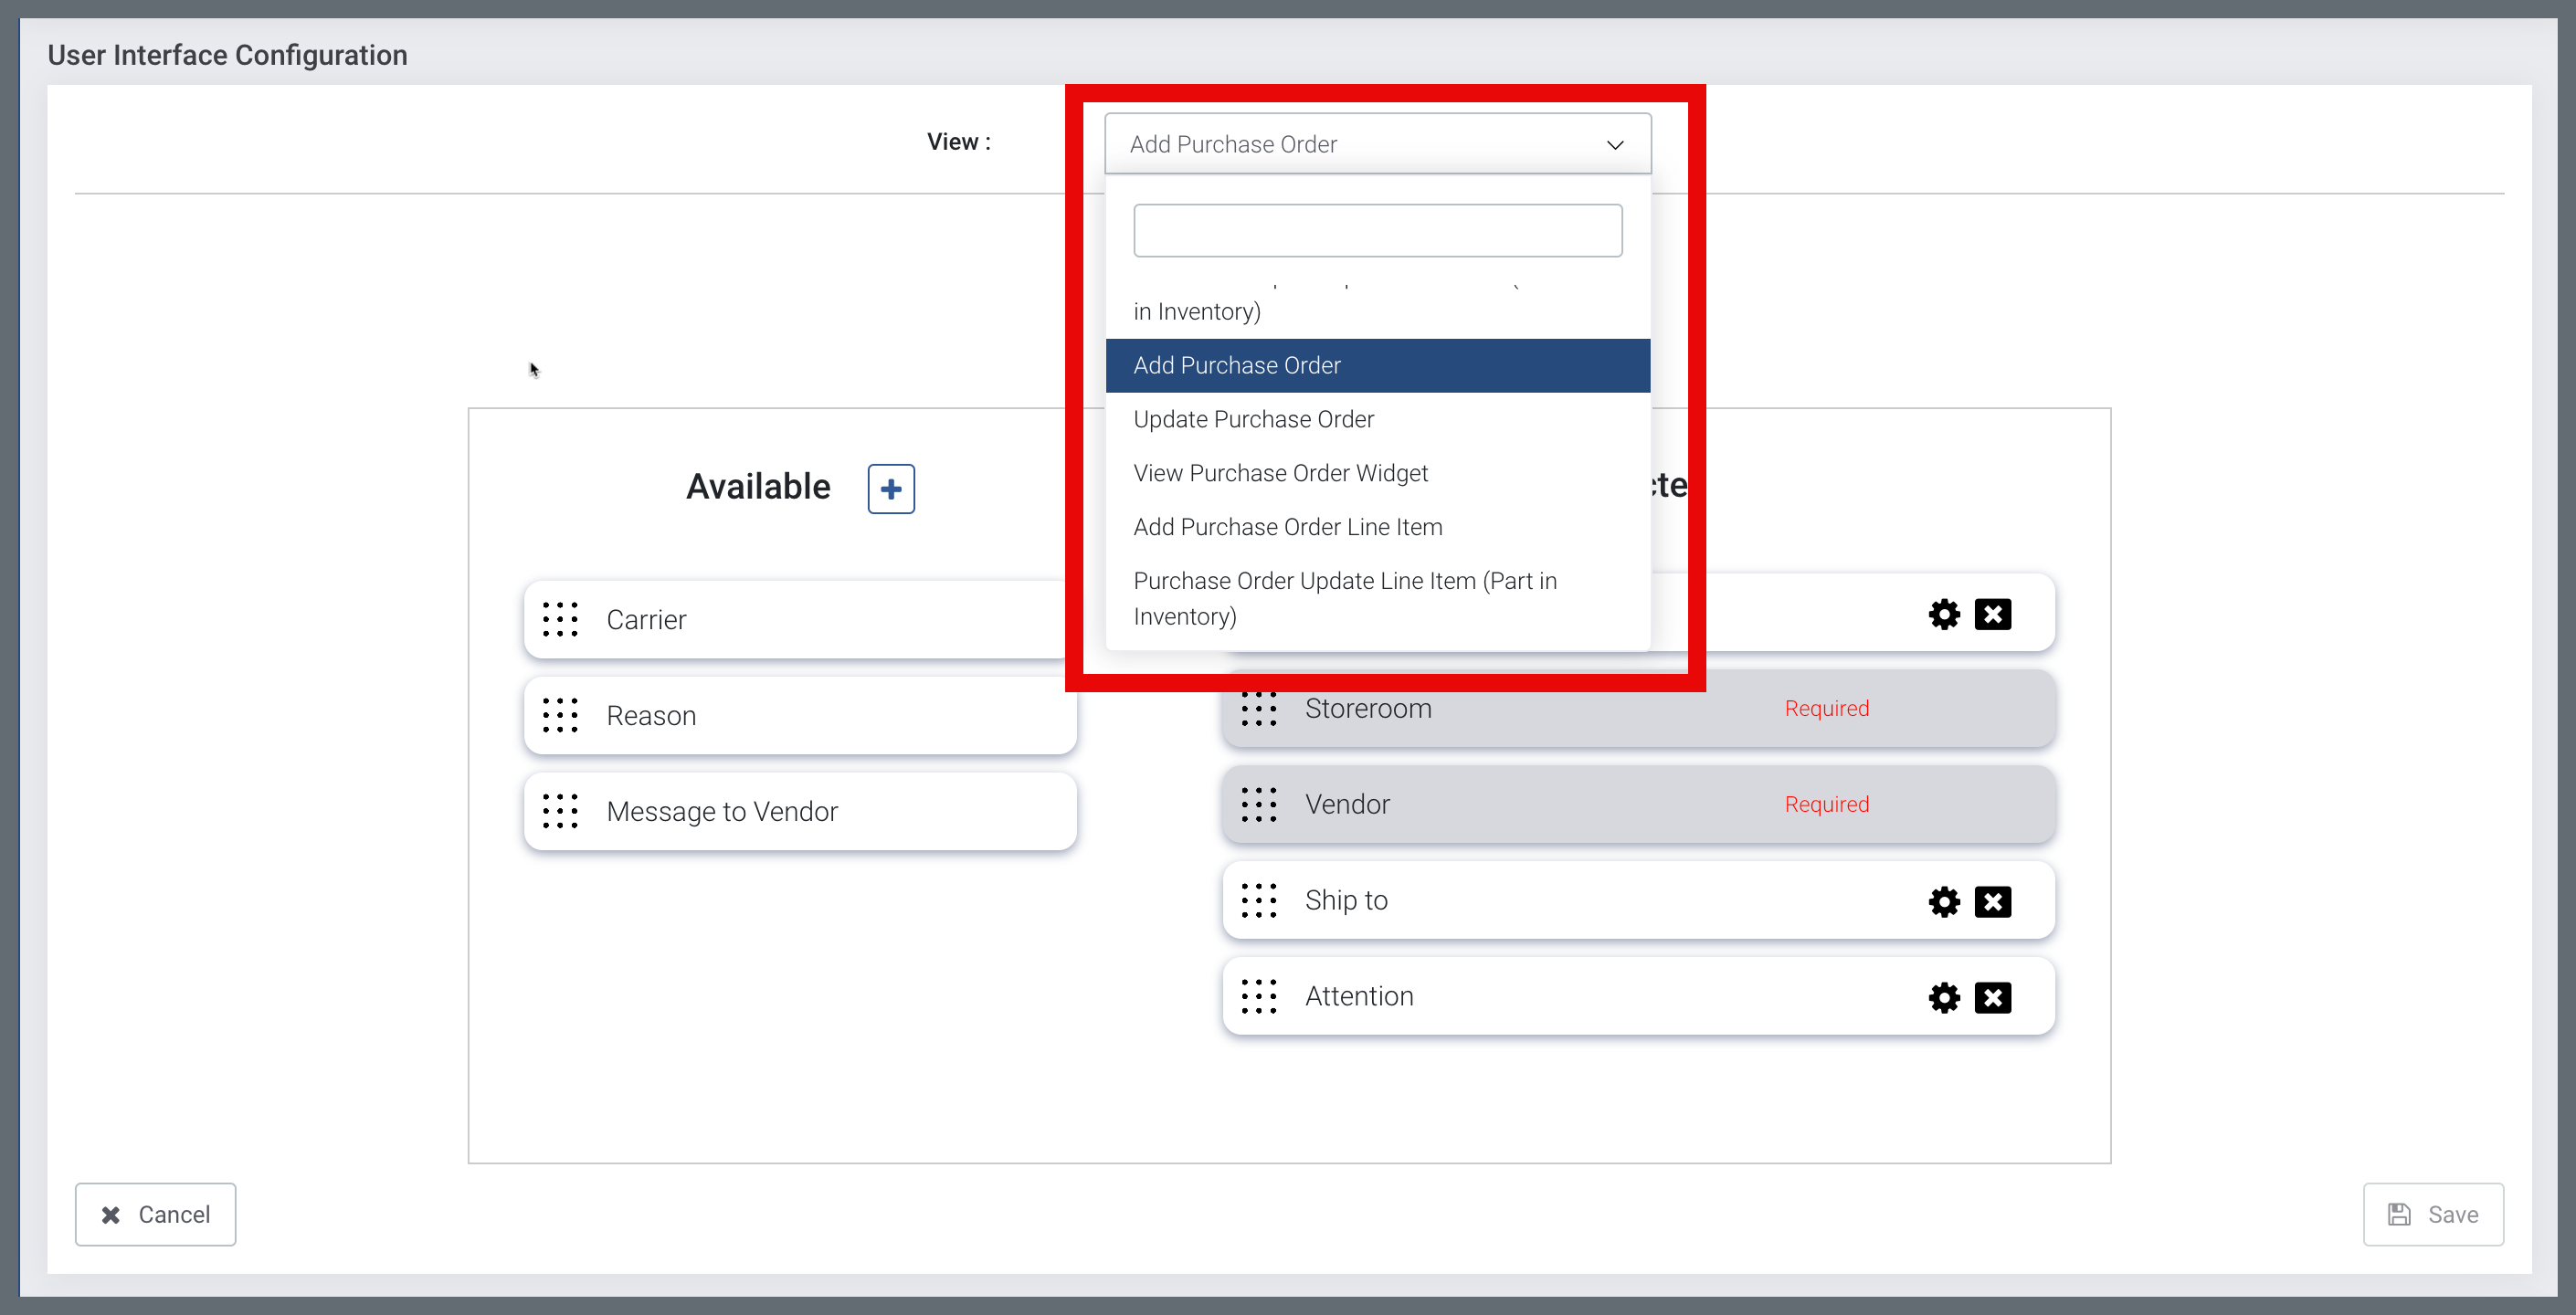Image resolution: width=2576 pixels, height=1315 pixels.
Task: Click the Add Purchase Order combo box
Action: [x=1350, y=144]
